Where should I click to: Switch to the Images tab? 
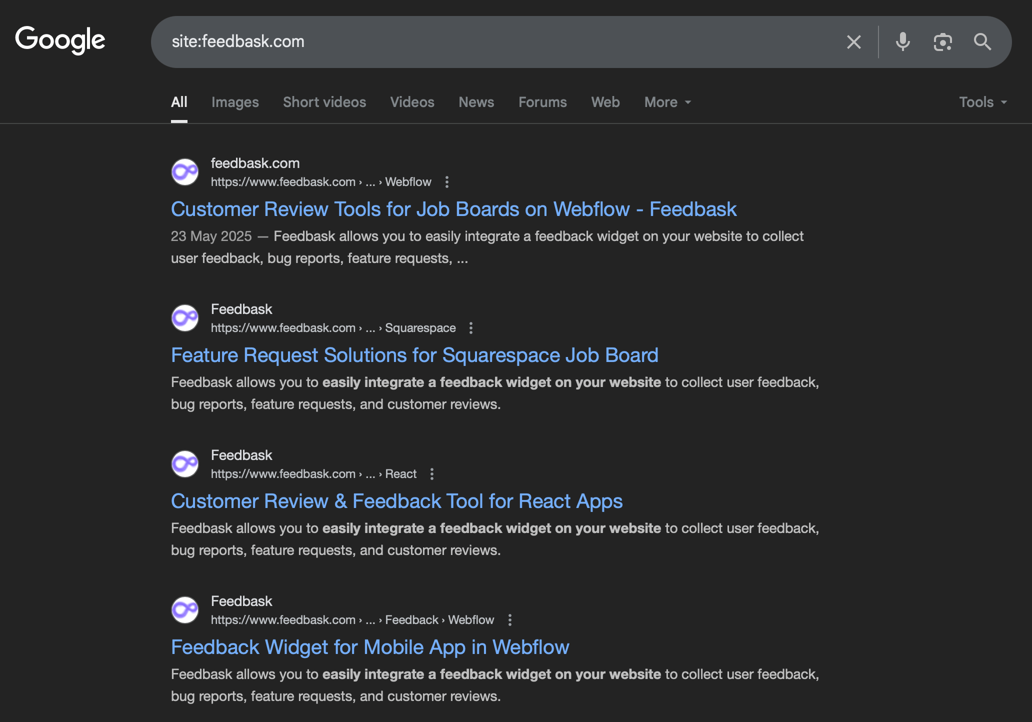[x=235, y=102]
